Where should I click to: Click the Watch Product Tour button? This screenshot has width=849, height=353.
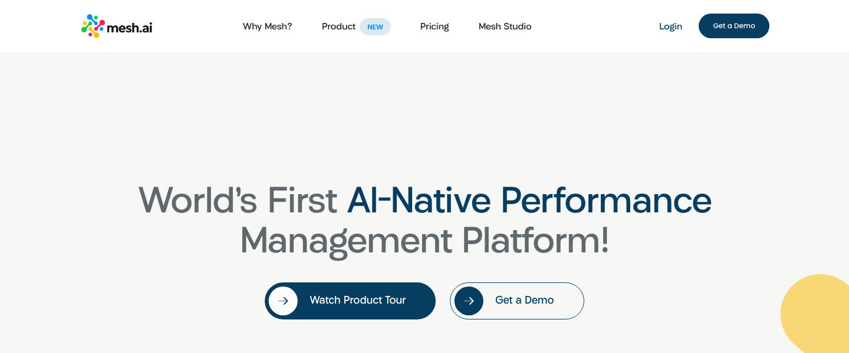[350, 301]
